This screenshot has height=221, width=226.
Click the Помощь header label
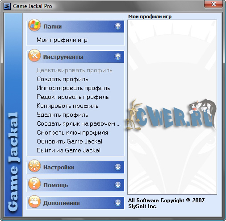(55, 185)
